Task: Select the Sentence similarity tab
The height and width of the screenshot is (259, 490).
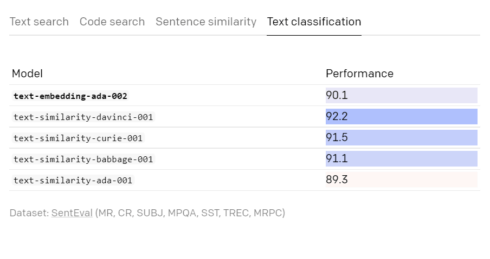Action: pos(206,22)
